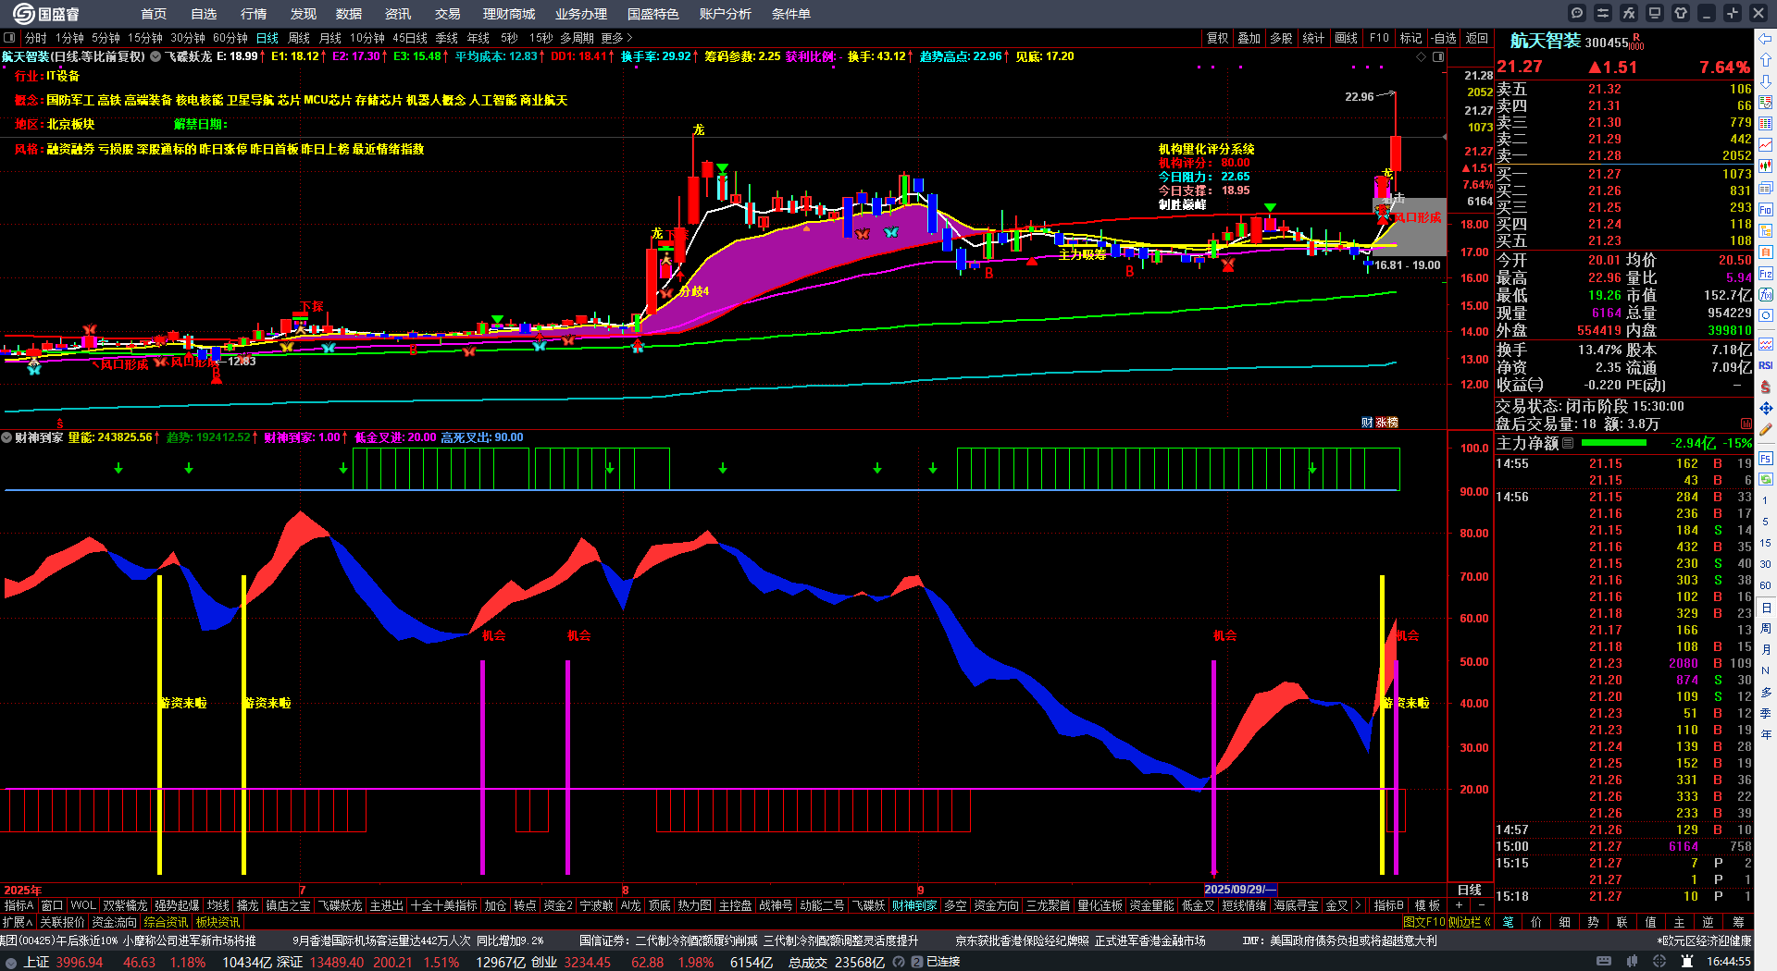
Task: Toggle 叠加 overlay mode
Action: [x=1249, y=38]
